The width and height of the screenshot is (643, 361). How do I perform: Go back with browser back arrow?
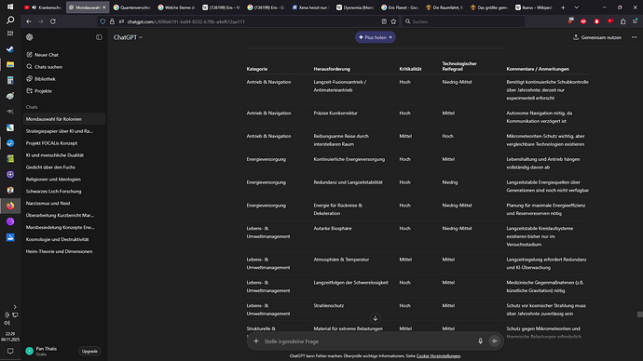tap(28, 21)
